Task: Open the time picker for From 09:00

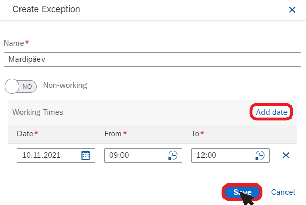Action: (173, 155)
